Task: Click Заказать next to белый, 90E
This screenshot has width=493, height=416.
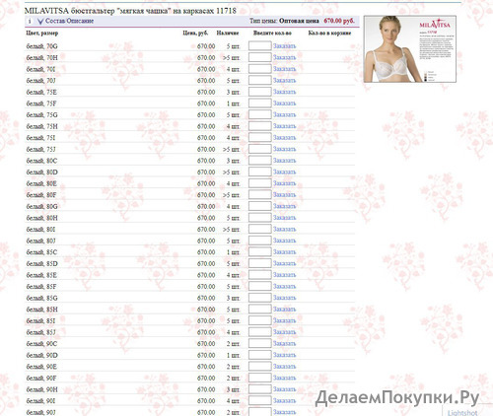Action: (x=285, y=367)
